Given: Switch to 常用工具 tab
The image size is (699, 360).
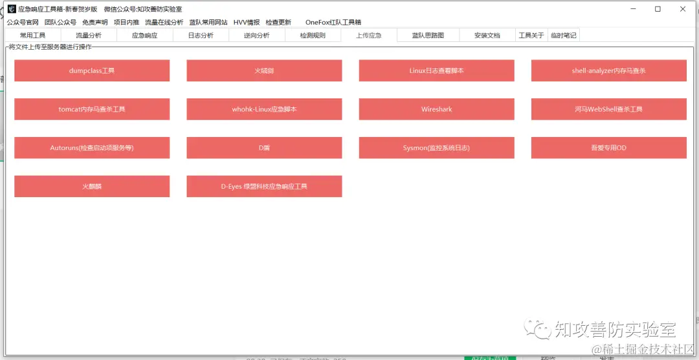Looking at the screenshot, I should tap(32, 36).
